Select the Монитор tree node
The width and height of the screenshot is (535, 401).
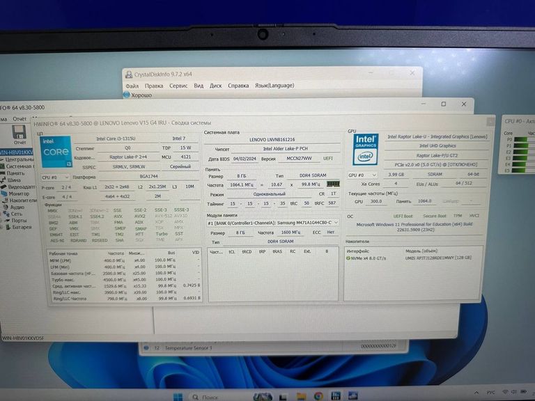(19, 194)
